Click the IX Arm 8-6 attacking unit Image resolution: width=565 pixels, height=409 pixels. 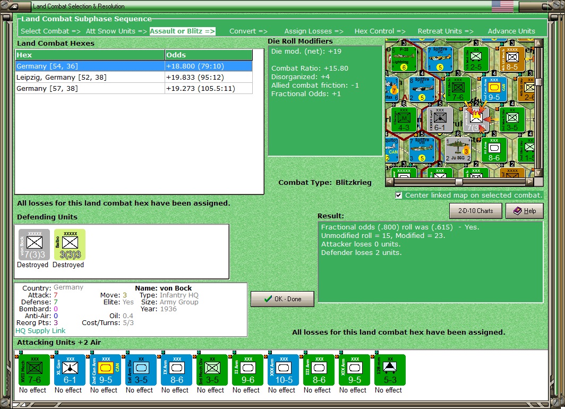[176, 370]
